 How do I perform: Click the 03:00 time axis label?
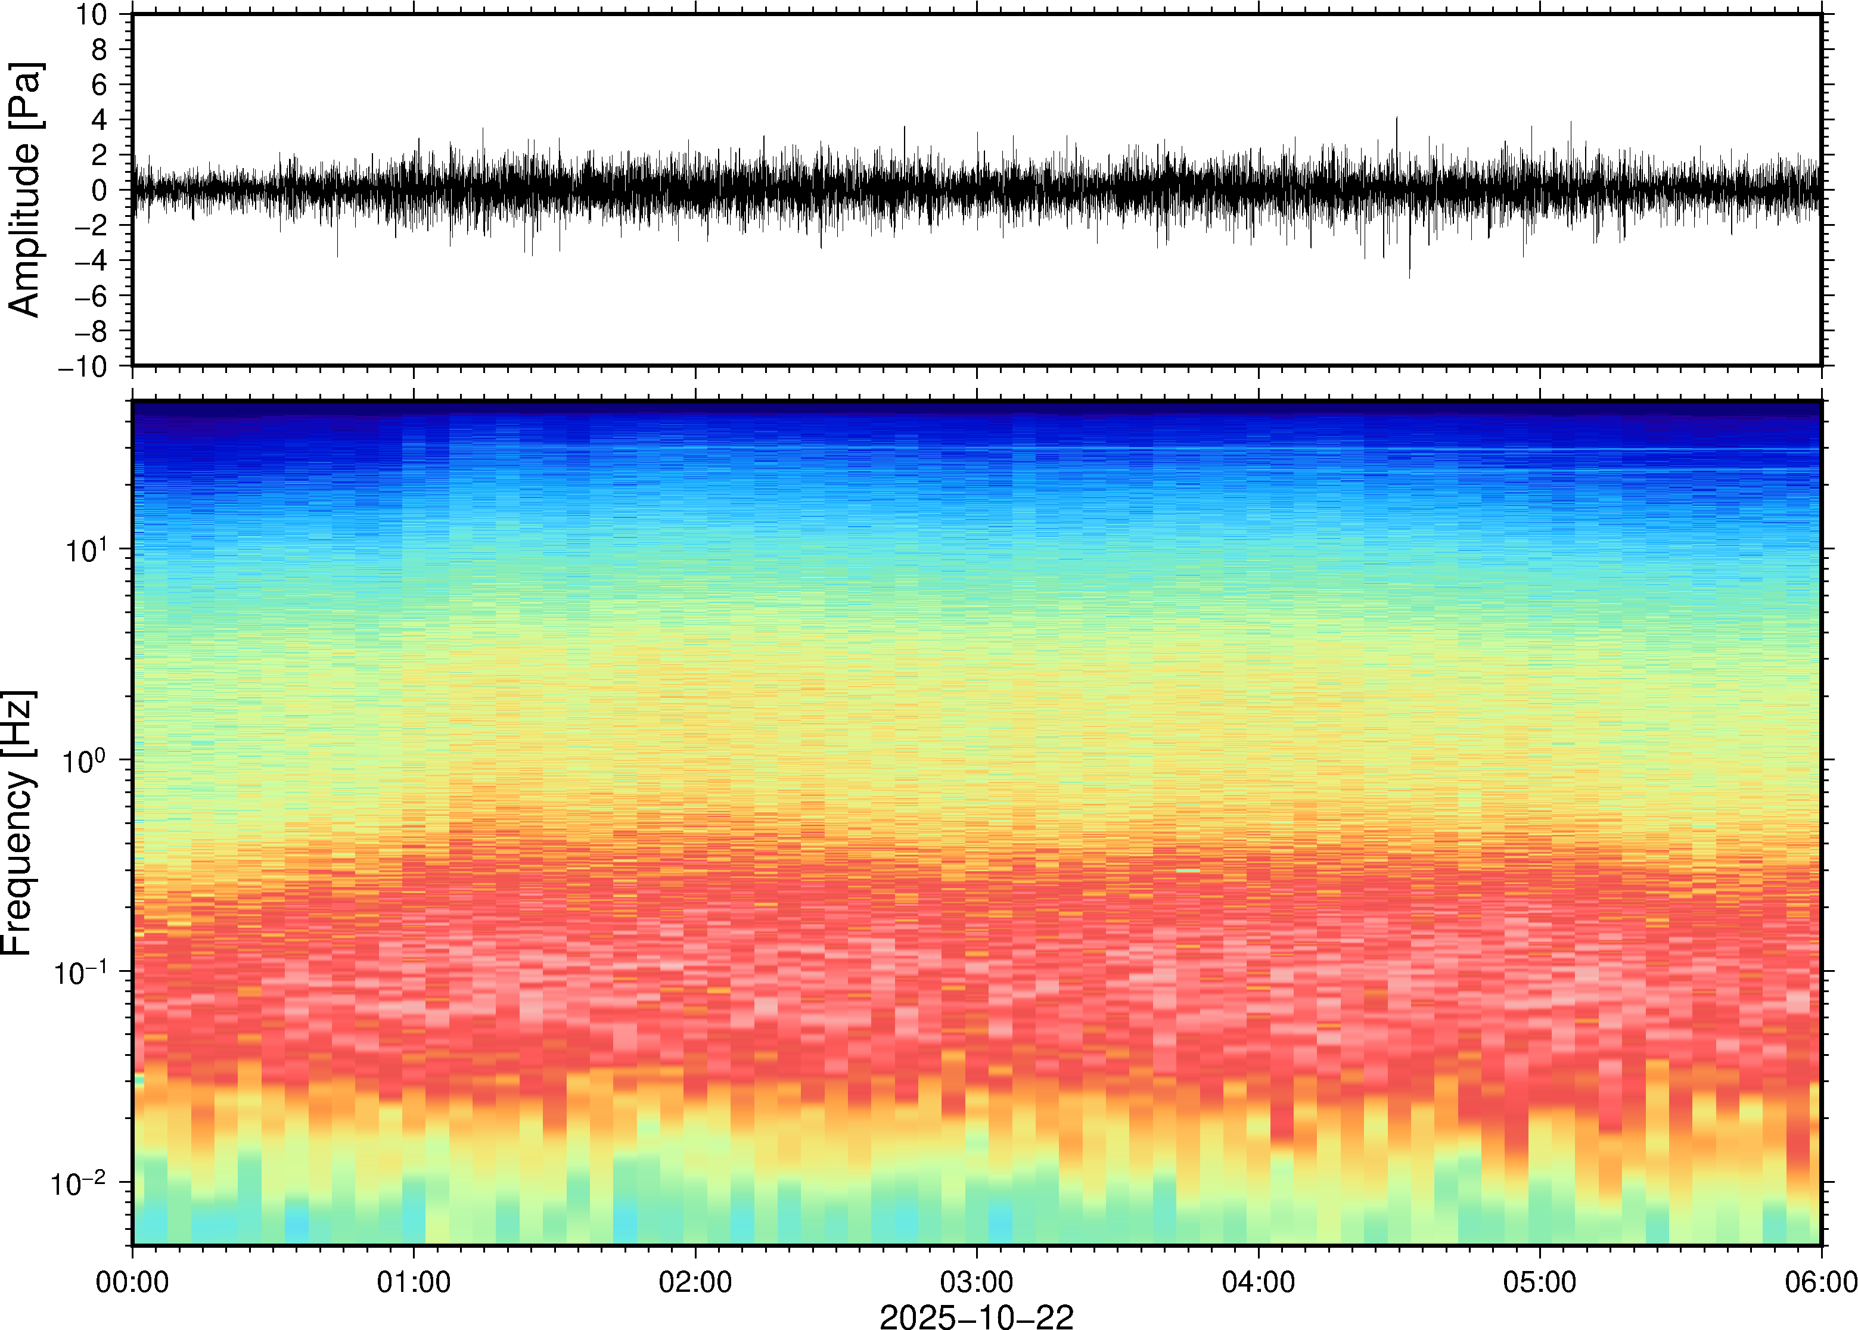coord(976,1282)
